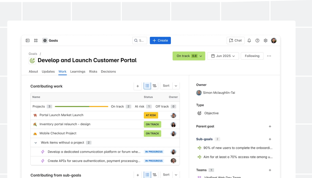
Task: Click the blue Create button
Action: tap(160, 40)
